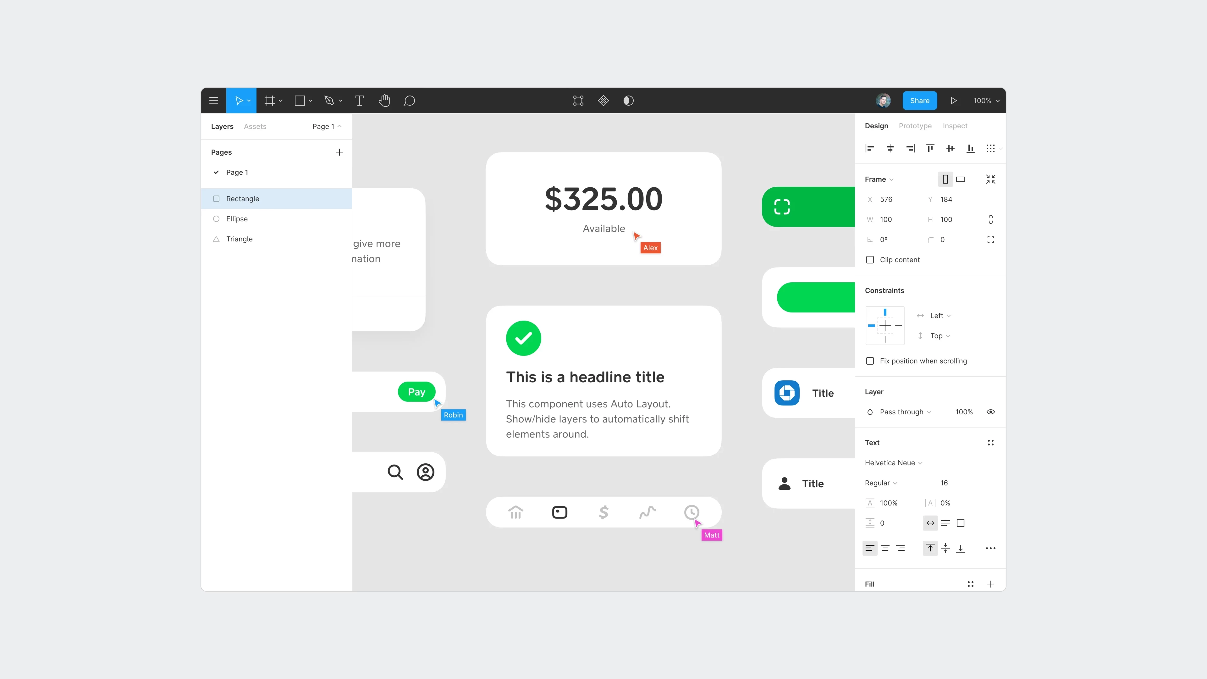Click the Share button

pos(919,100)
